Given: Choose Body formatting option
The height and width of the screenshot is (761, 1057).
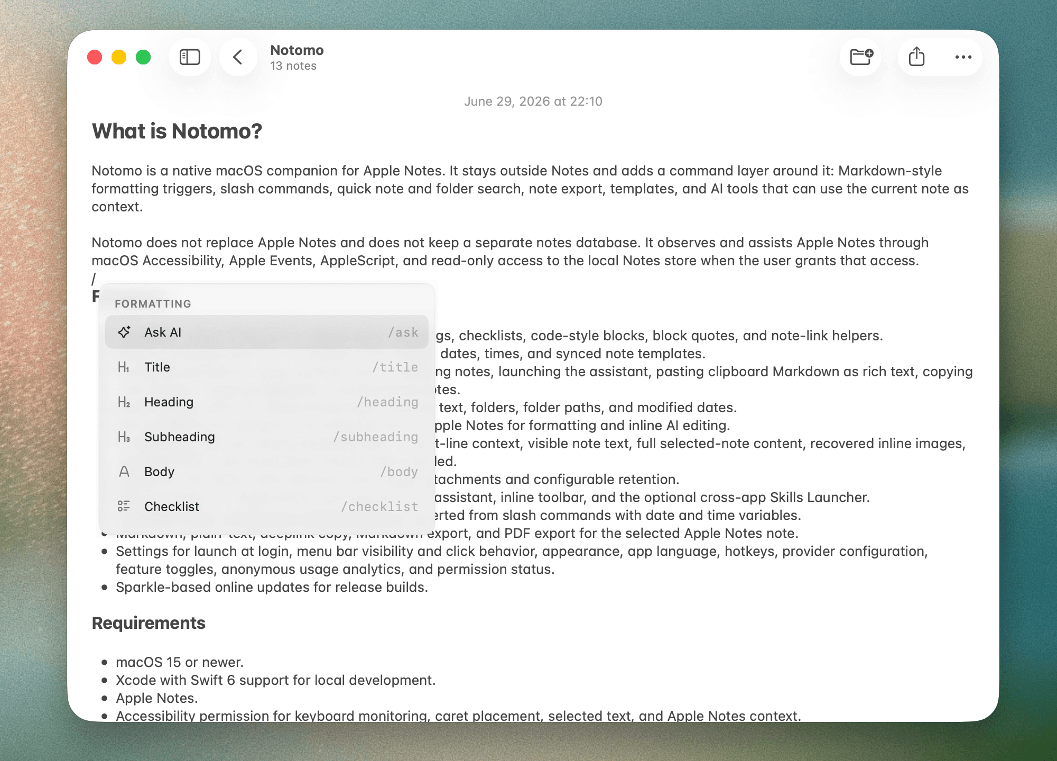Looking at the screenshot, I should pyautogui.click(x=266, y=472).
